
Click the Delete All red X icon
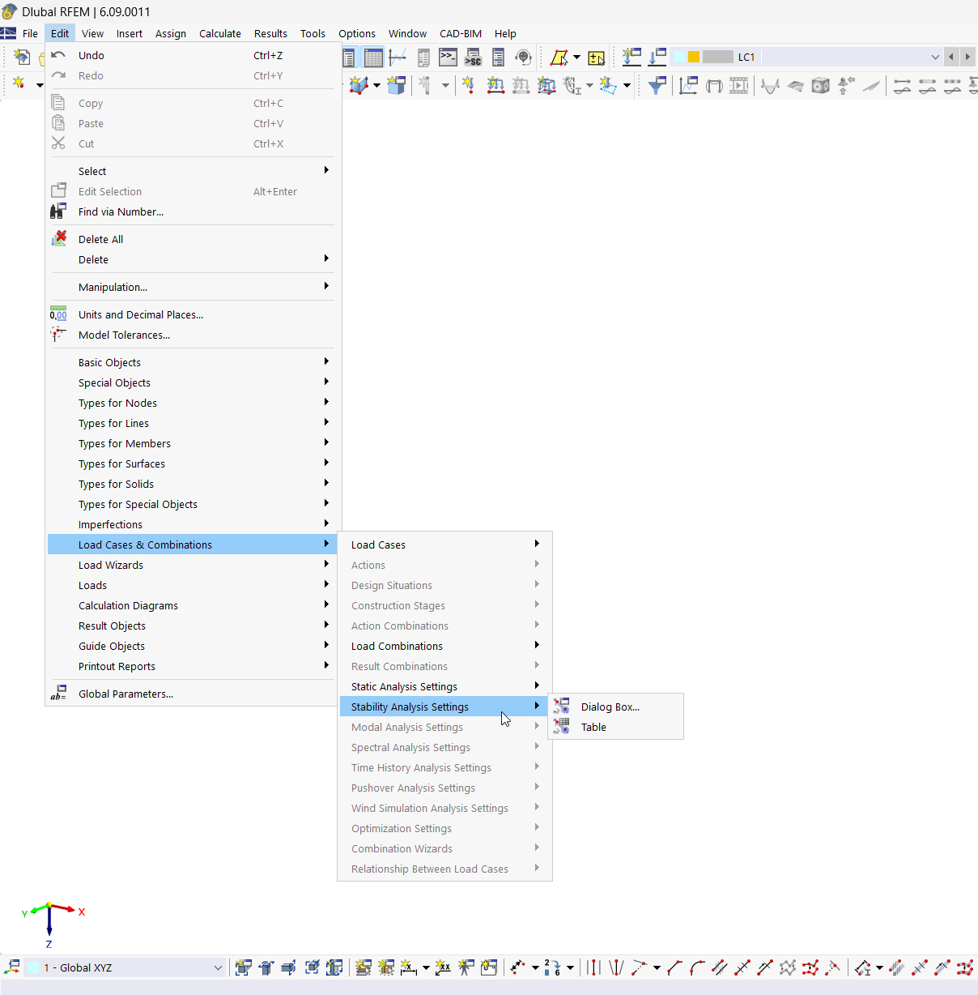coord(58,238)
